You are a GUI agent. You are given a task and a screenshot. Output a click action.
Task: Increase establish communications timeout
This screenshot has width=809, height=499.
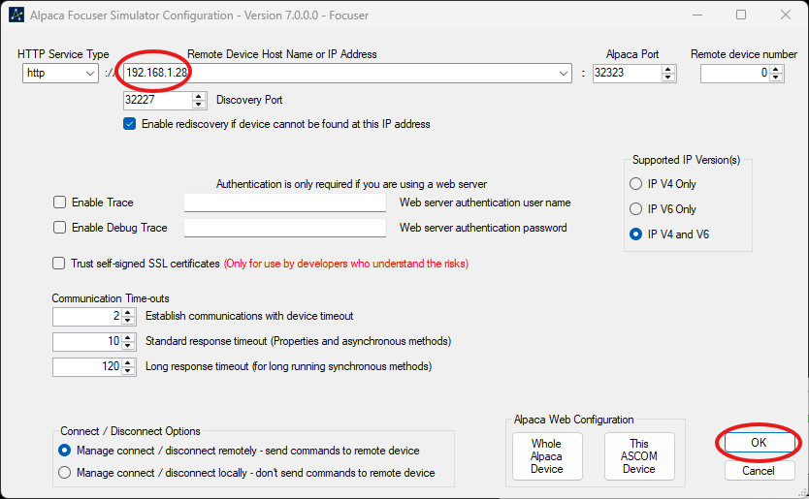[128, 312]
